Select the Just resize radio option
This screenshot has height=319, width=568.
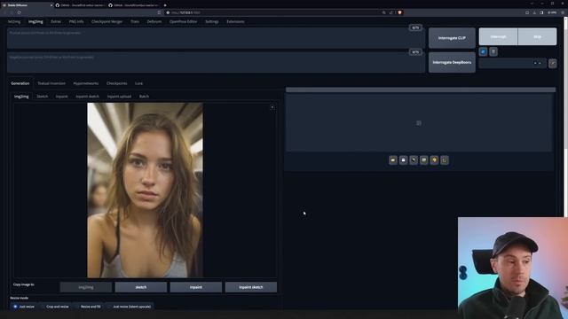[24, 307]
